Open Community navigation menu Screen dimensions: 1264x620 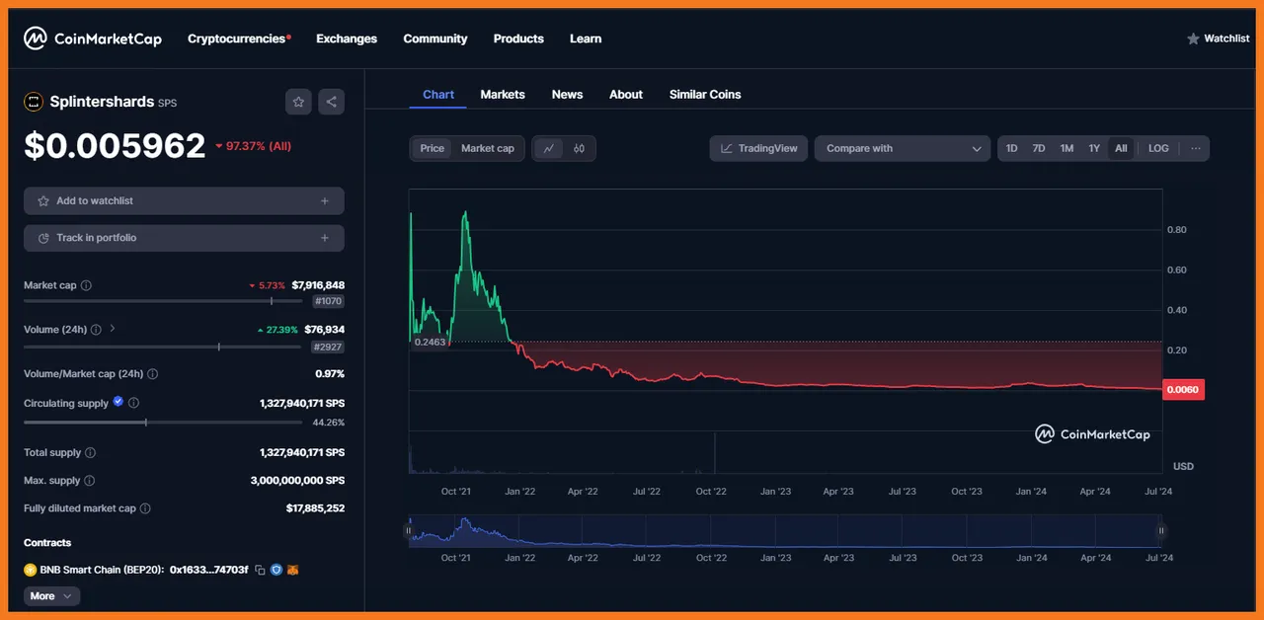(x=435, y=39)
